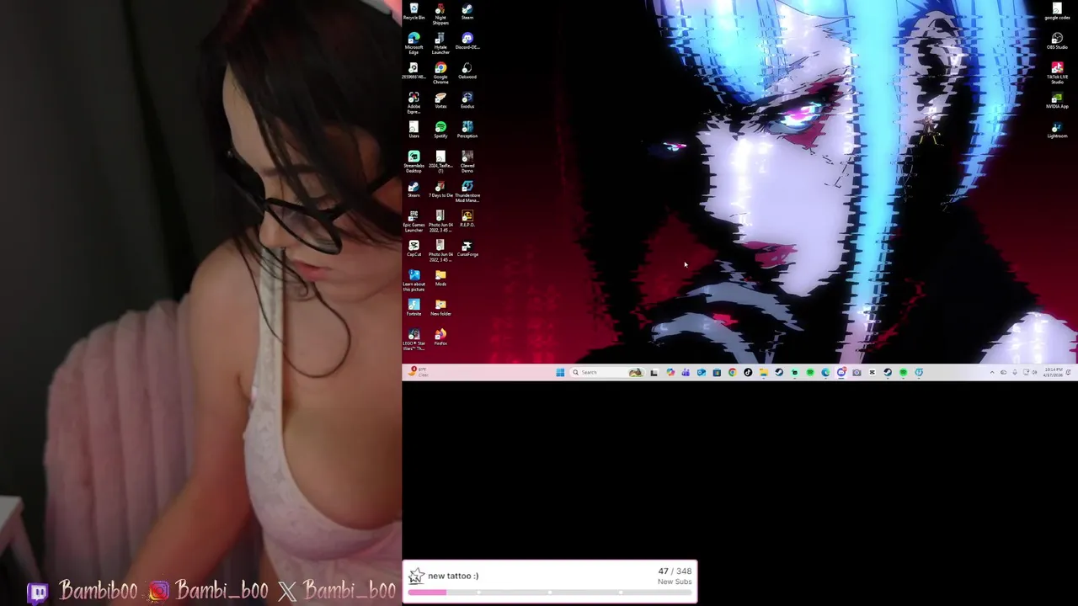Viewport: 1078px width, 606px height.
Task: Open Copilot from the taskbar
Action: [670, 372]
